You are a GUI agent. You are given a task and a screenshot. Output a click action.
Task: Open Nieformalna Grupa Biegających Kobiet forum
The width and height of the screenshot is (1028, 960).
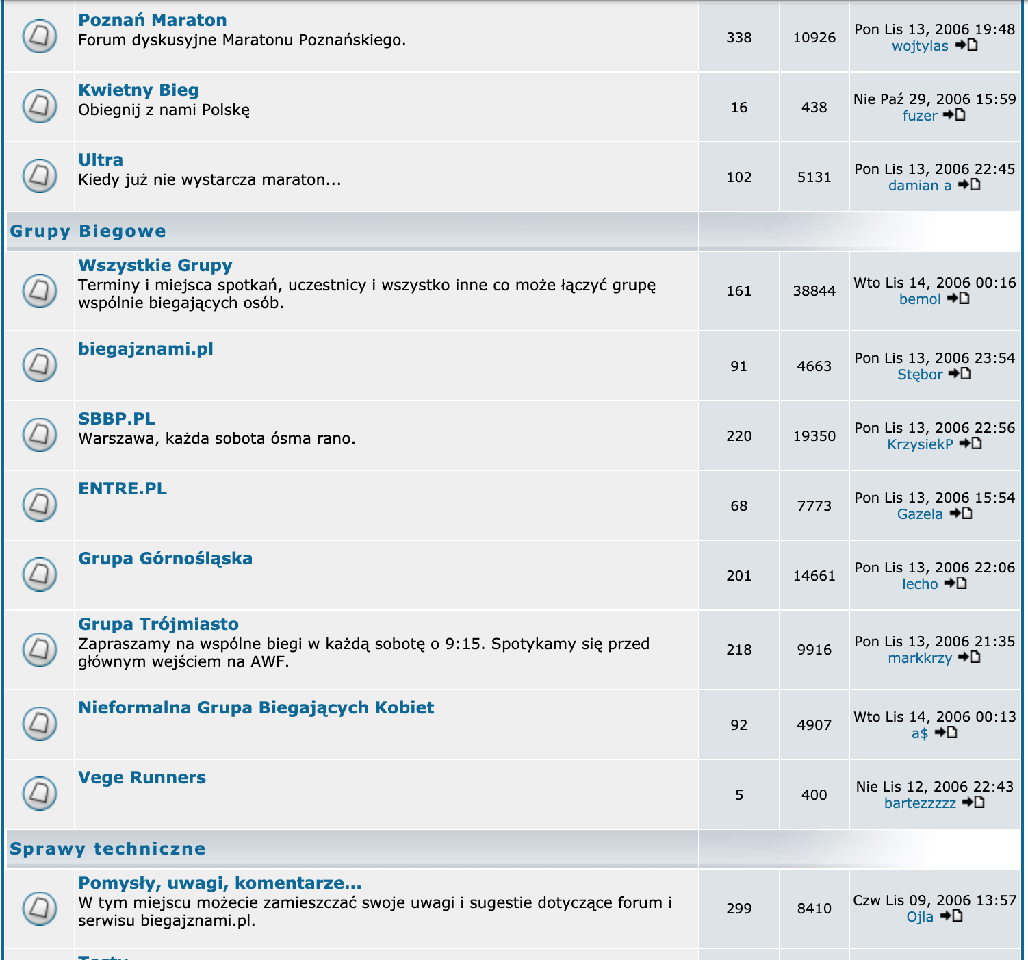[256, 708]
